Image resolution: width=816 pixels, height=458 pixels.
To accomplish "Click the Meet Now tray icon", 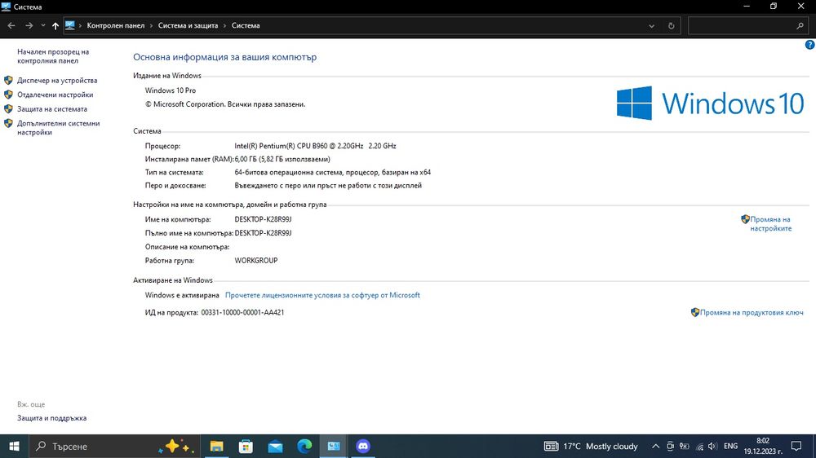I will (x=670, y=446).
